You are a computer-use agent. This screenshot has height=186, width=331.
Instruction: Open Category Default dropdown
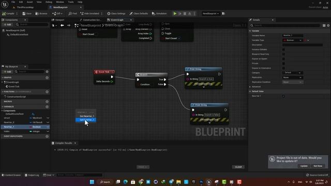tap(293, 73)
